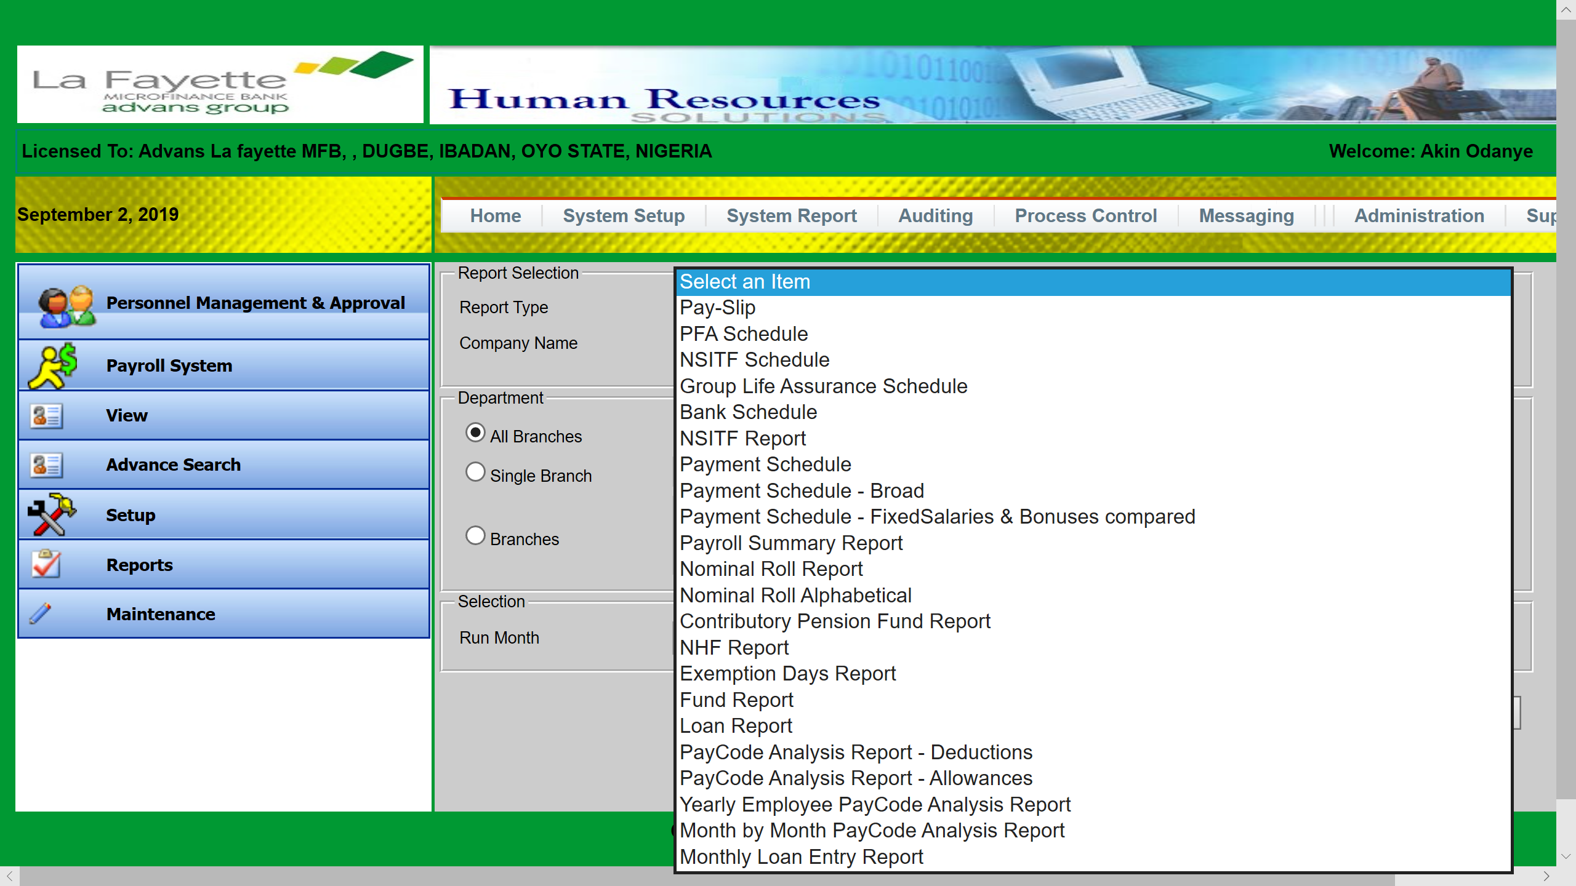The height and width of the screenshot is (886, 1576).
Task: Click the Auditing tab
Action: pyautogui.click(x=935, y=215)
